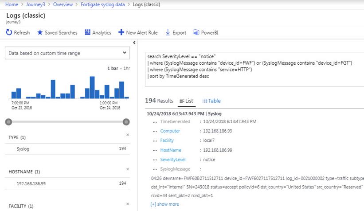This screenshot has width=364, height=211.
Task: Close the TYPE filter section
Action: pyautogui.click(x=128, y=134)
